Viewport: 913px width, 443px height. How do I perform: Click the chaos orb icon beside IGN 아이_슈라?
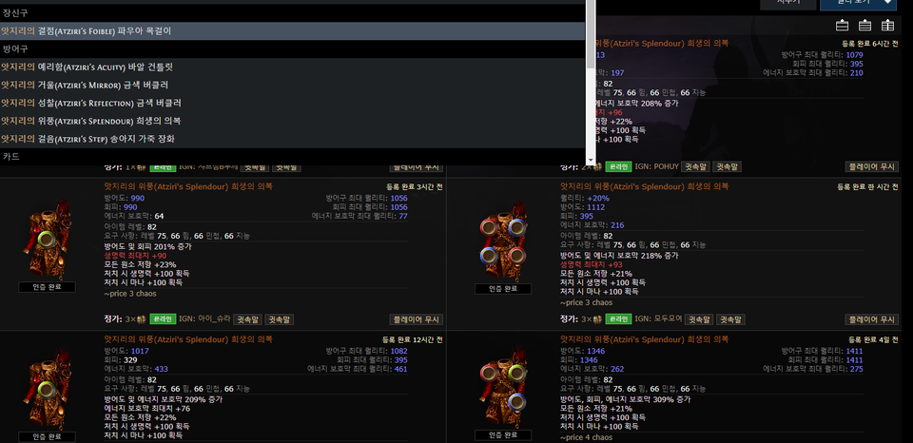140,319
